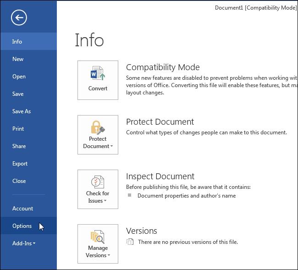Open the Export page

(x=28, y=164)
